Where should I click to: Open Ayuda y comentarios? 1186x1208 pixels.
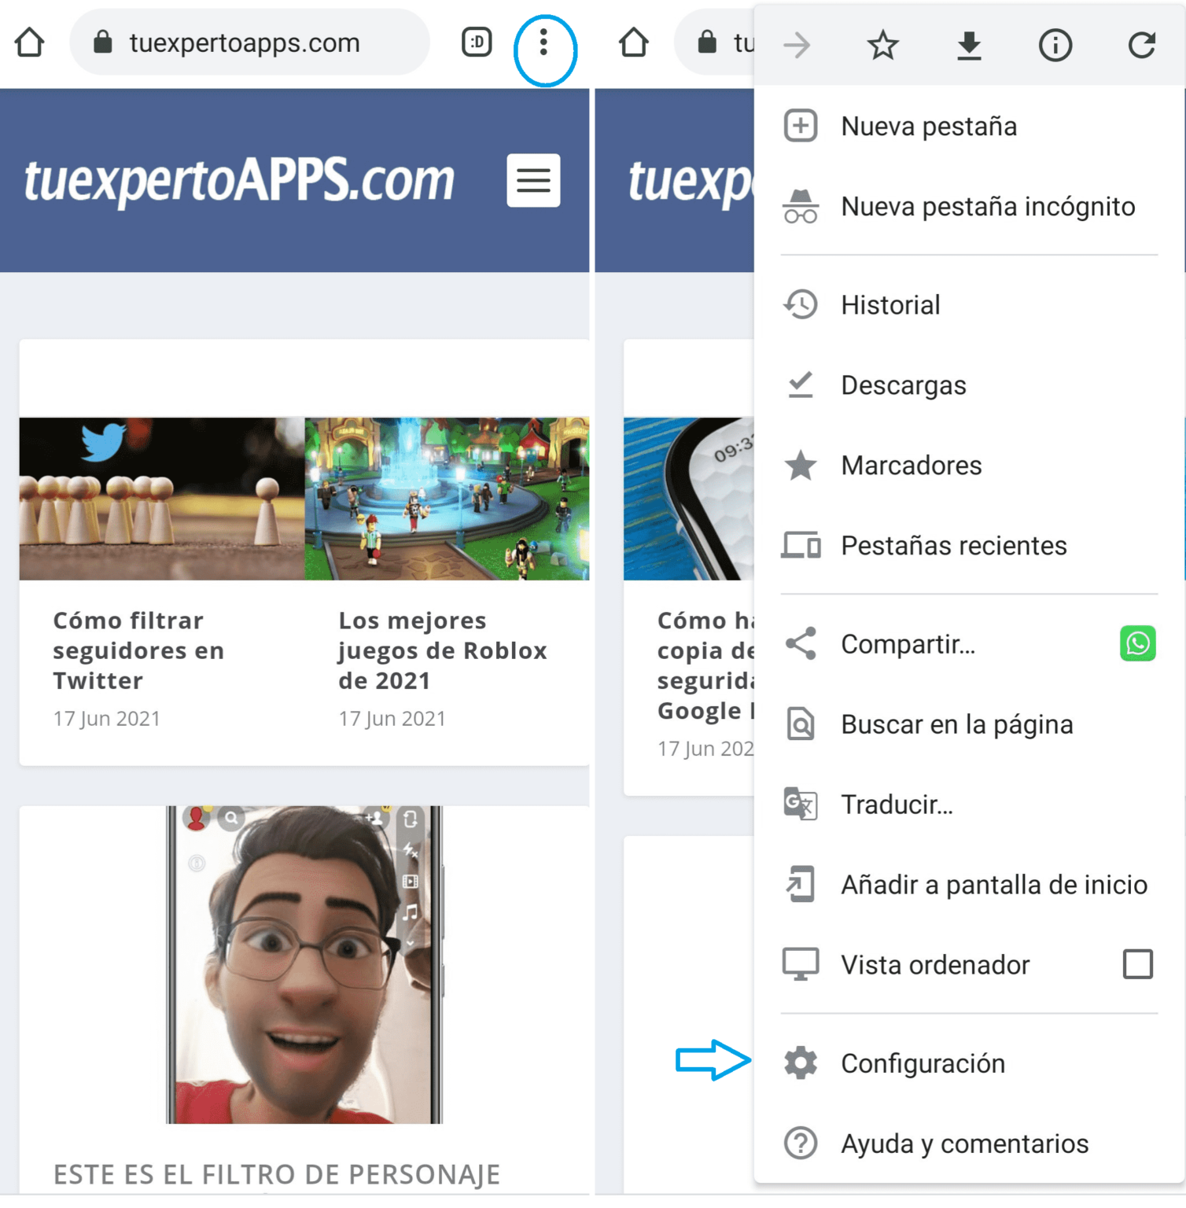click(x=969, y=1144)
